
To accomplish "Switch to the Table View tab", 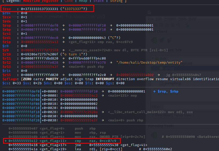I will click(x=182, y=115).
